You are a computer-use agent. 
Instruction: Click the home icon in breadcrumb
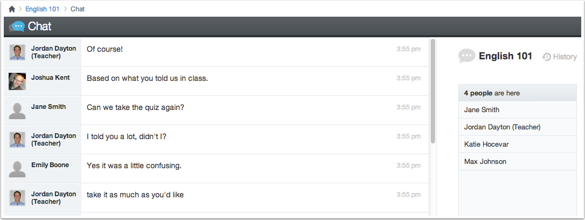(11, 9)
